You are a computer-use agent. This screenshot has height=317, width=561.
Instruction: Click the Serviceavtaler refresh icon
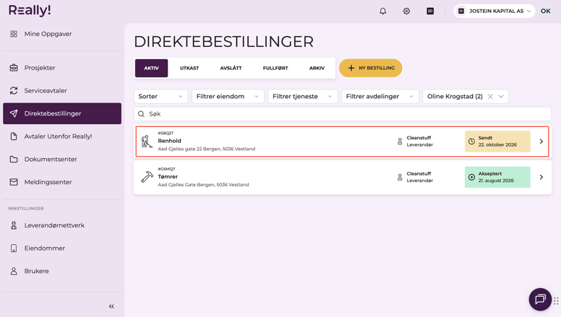14,90
